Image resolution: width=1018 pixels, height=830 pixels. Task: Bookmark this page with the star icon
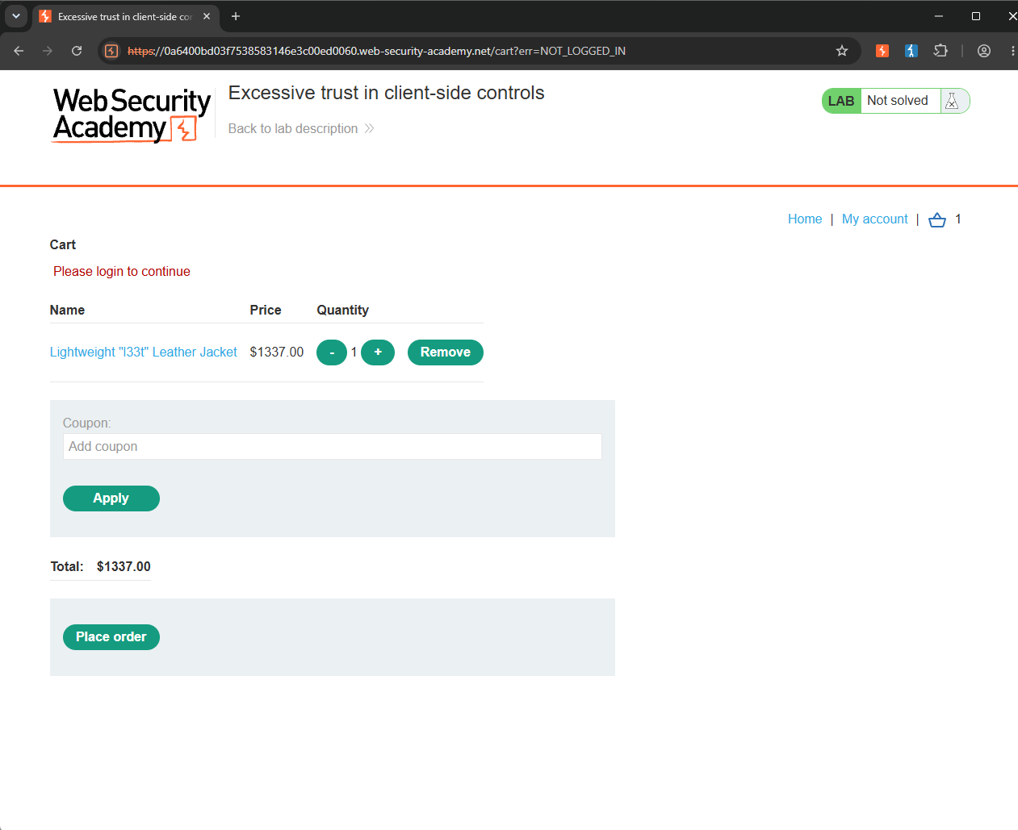pos(842,51)
